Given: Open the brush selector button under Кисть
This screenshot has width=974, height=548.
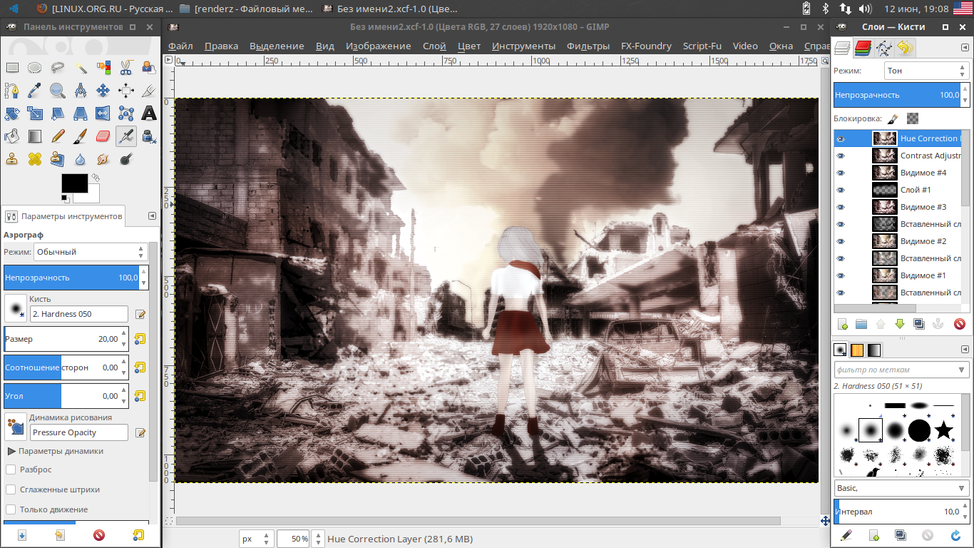Looking at the screenshot, I should click(x=15, y=308).
